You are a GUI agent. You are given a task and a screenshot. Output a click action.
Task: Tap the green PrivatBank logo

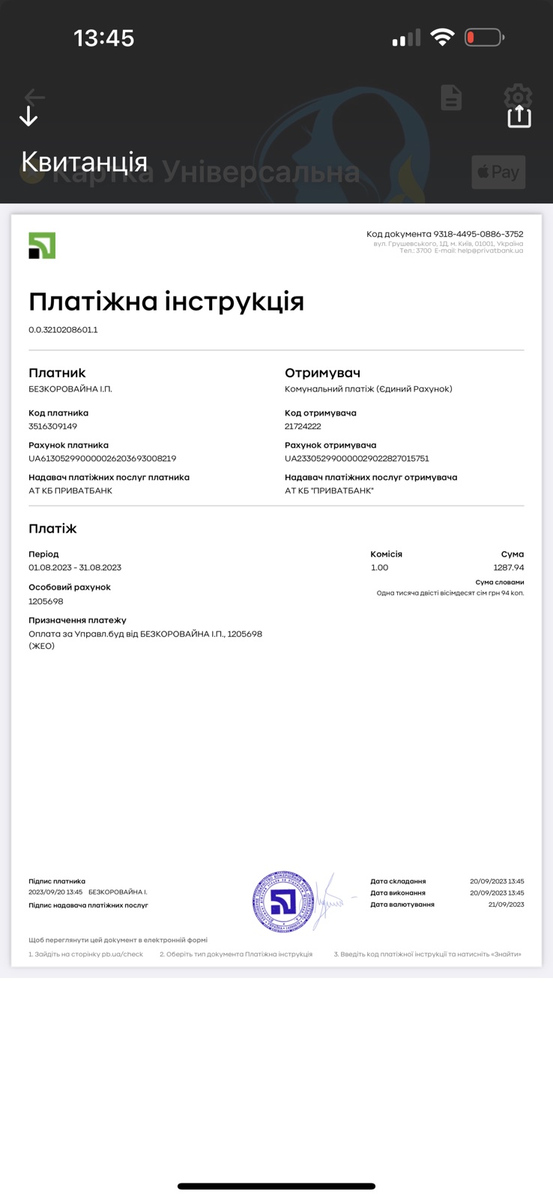pyautogui.click(x=42, y=245)
